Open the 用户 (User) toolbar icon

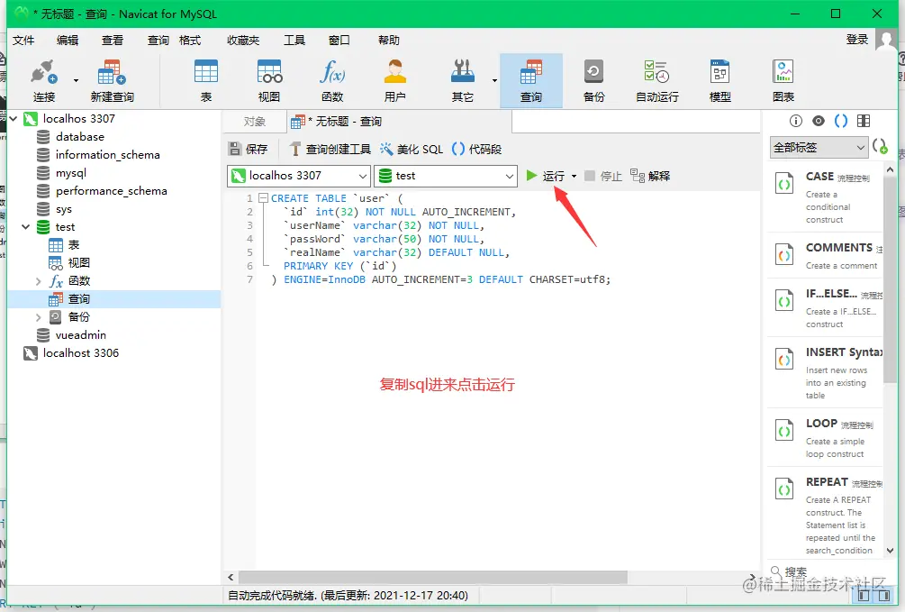click(394, 80)
